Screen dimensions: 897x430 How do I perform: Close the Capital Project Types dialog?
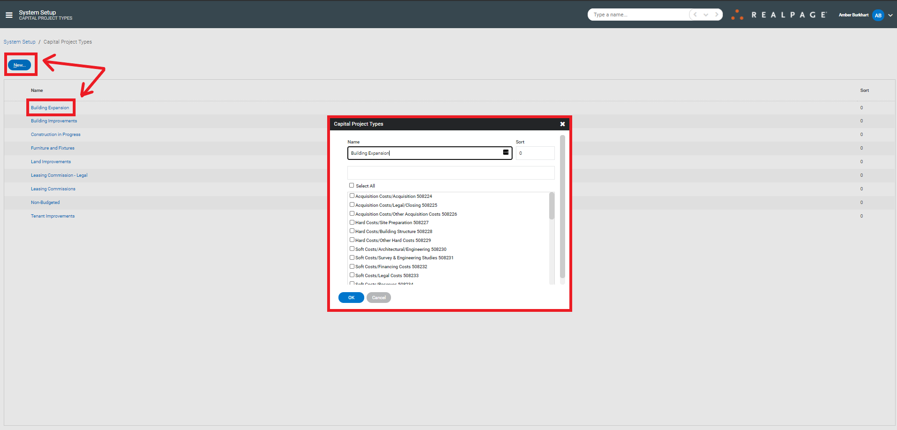562,124
